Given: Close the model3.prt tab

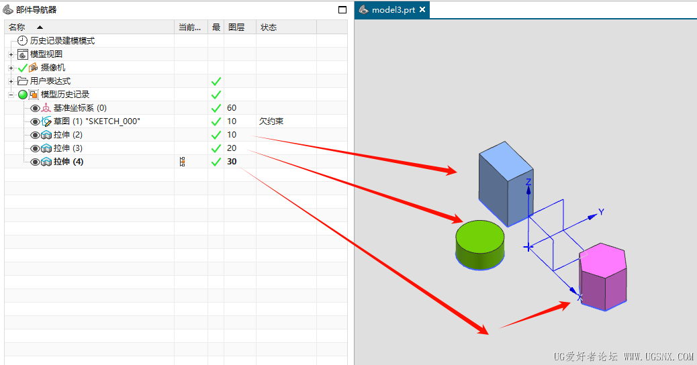Looking at the screenshot, I should point(422,9).
